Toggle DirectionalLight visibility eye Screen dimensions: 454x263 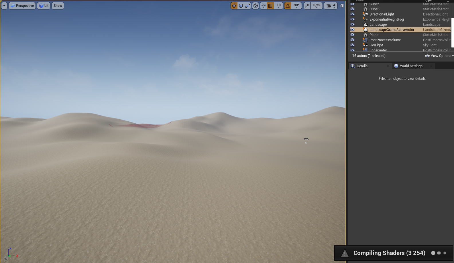coord(352,14)
